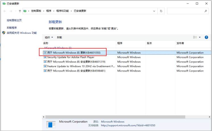
Task: Click Microsoft Windows cell in Adobe Flash row
Action: pyautogui.click(x=129, y=57)
